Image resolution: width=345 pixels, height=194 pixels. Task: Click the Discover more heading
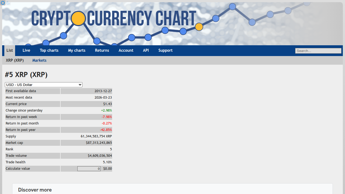[35, 190]
